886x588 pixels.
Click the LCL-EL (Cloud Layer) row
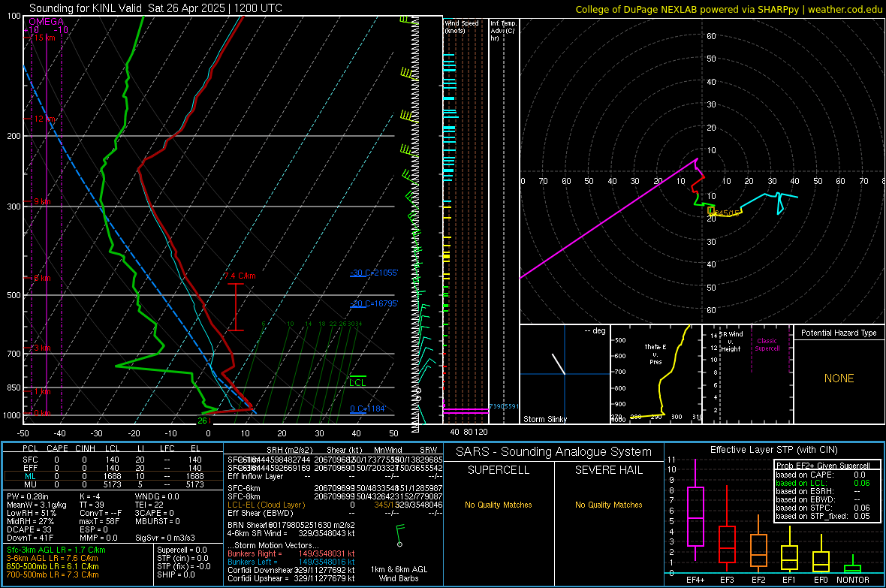(335, 505)
